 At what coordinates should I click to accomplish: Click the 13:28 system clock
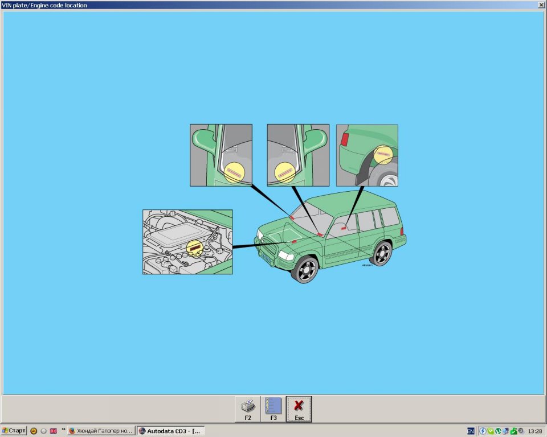click(x=535, y=431)
